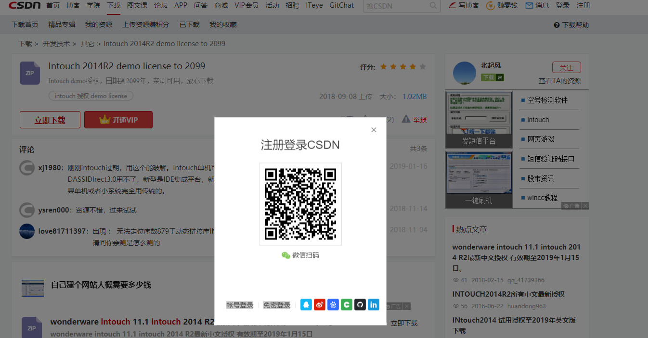Switch to 帐号登录 account login
The image size is (648, 338).
click(240, 305)
